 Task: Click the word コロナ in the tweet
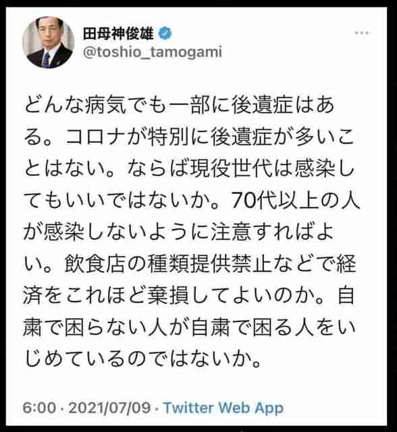tap(95, 137)
